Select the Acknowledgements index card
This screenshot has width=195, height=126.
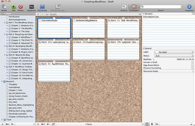[x=89, y=28]
